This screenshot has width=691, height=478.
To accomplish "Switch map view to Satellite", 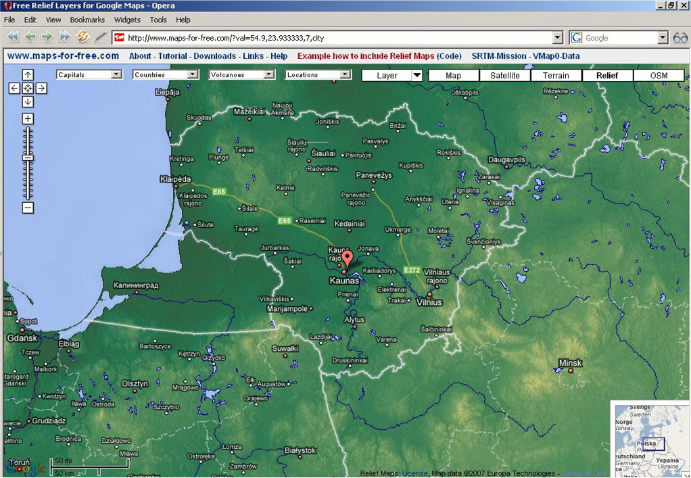I will 505,76.
